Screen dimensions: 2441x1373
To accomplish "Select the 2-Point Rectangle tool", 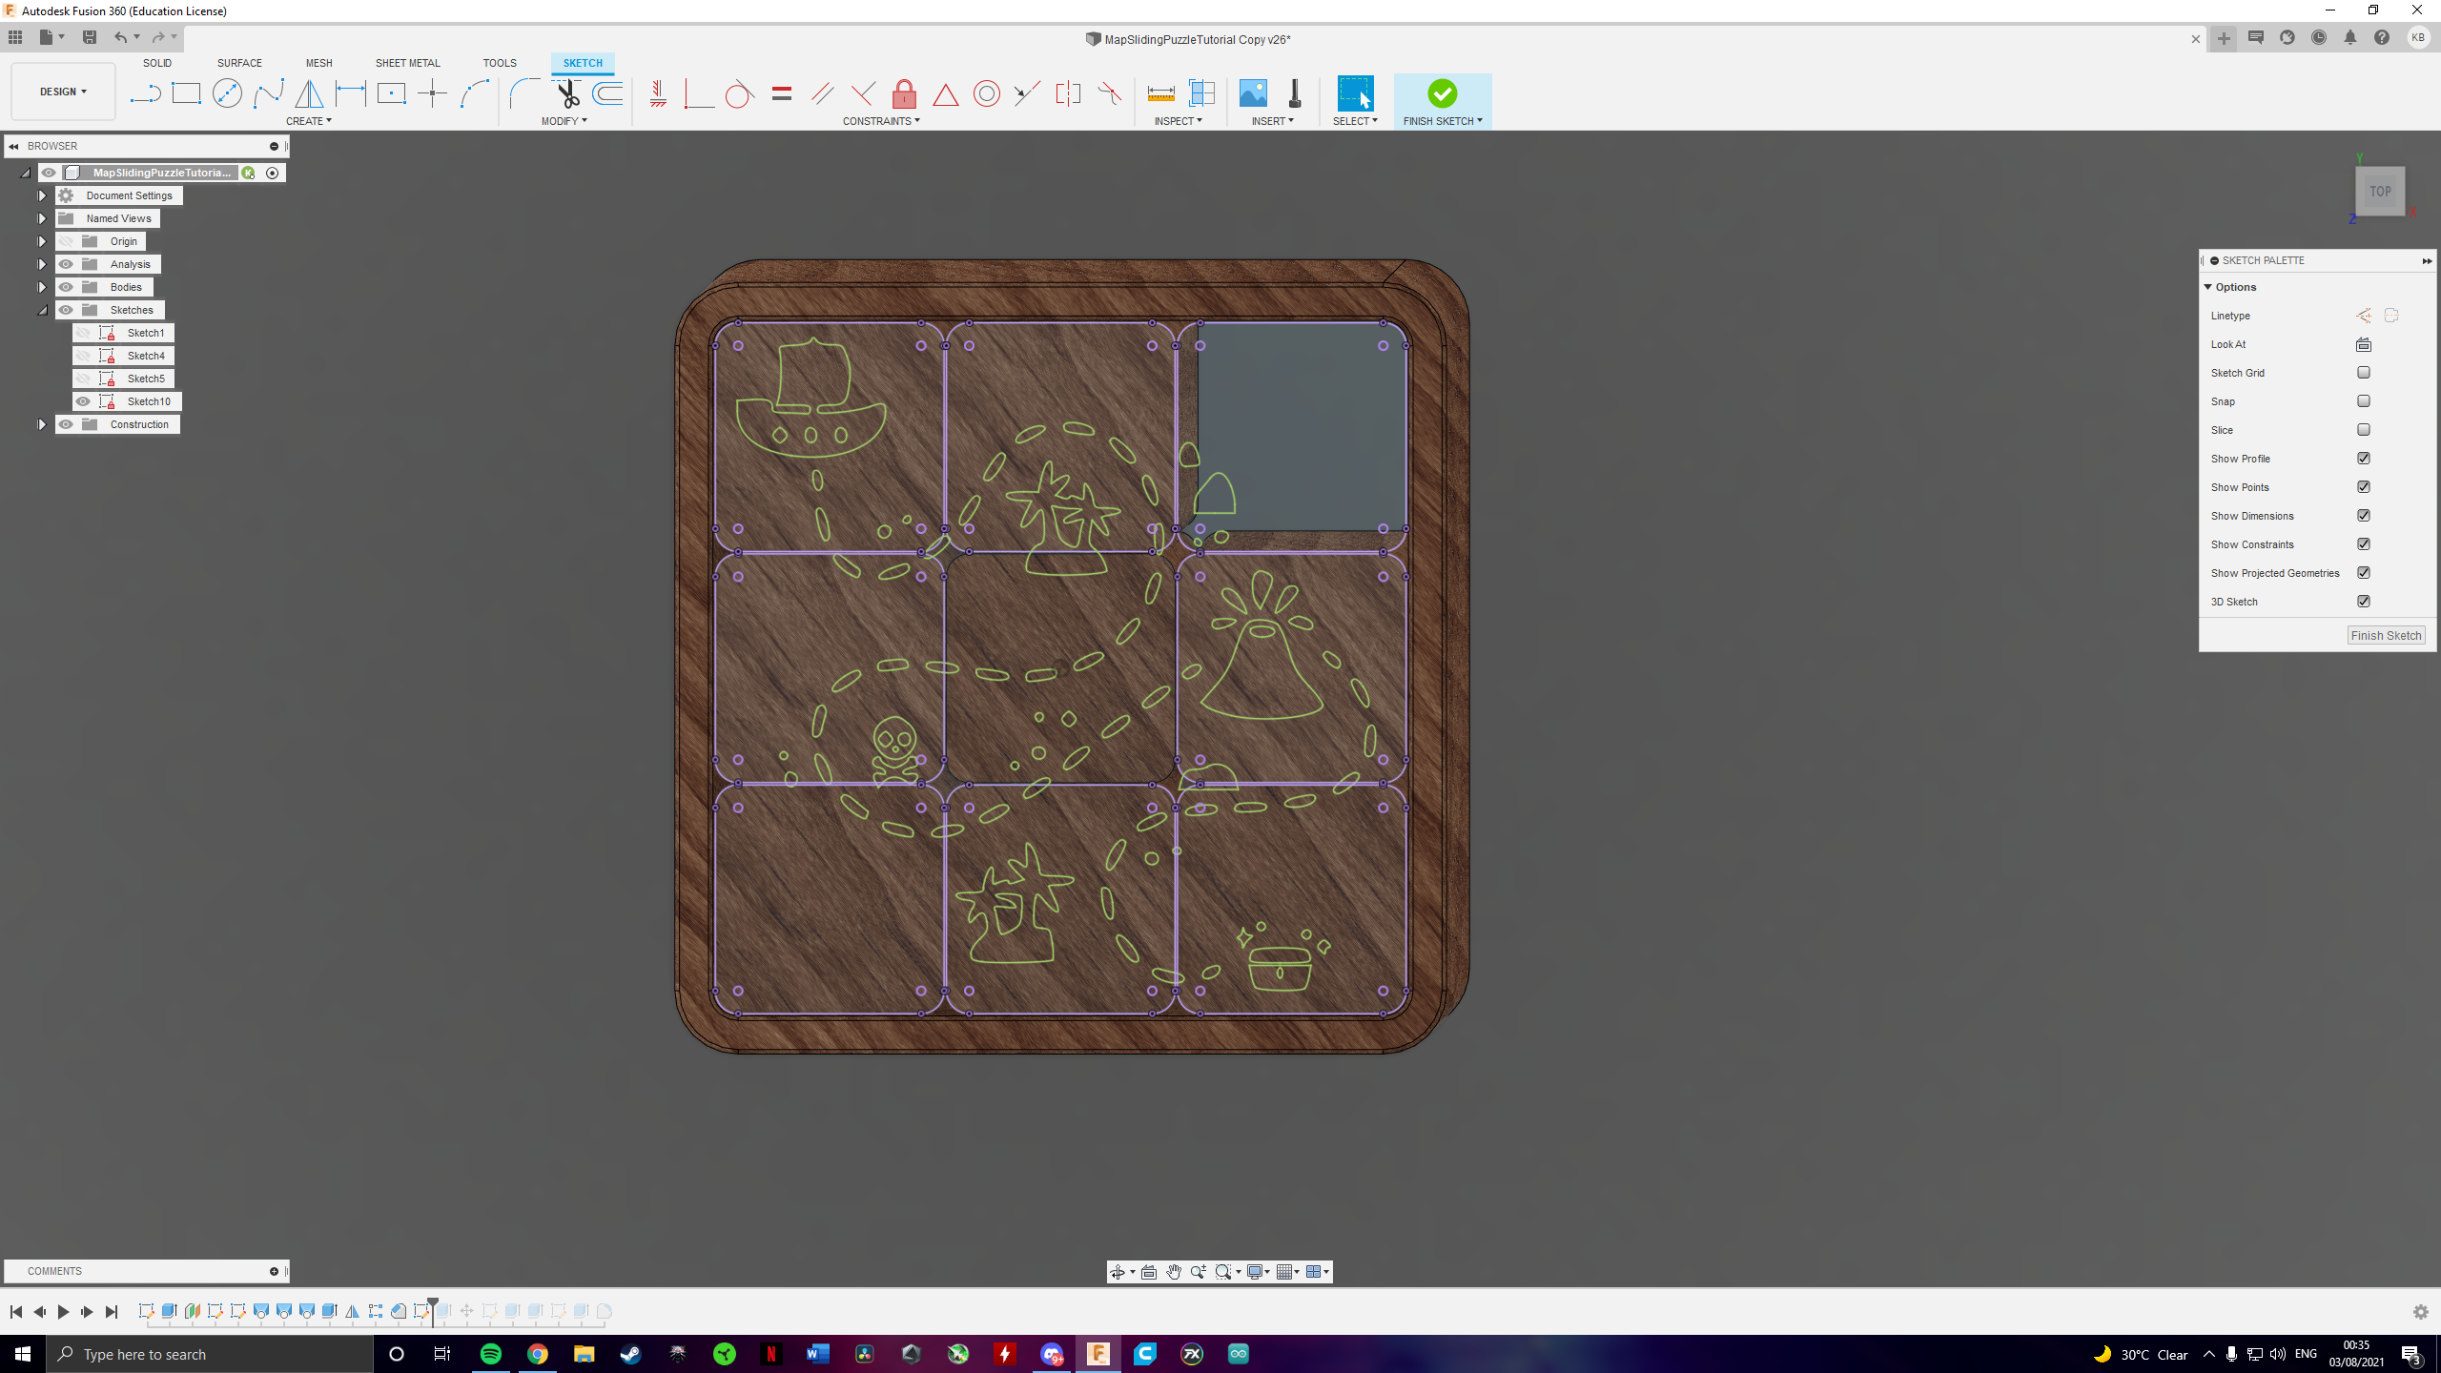I will (186, 92).
